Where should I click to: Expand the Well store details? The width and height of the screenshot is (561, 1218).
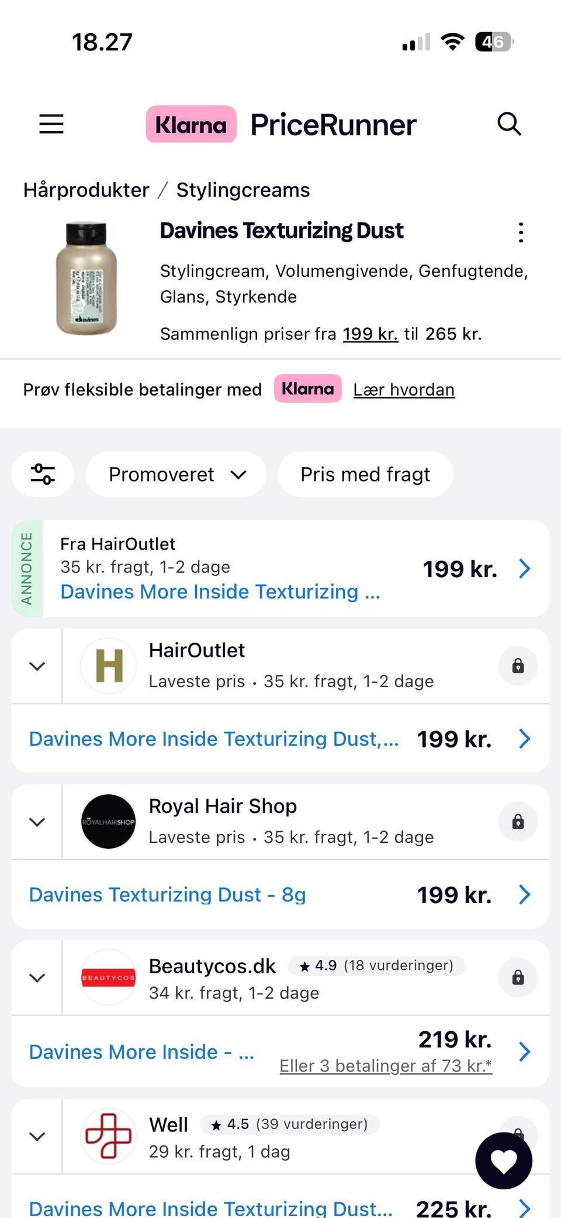coord(37,1136)
